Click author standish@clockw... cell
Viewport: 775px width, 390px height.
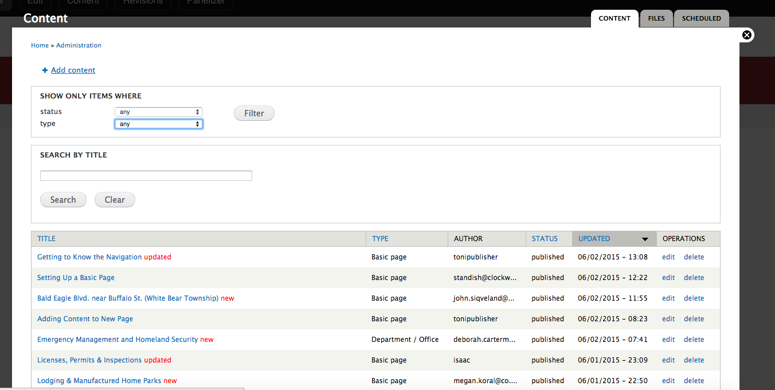(485, 278)
